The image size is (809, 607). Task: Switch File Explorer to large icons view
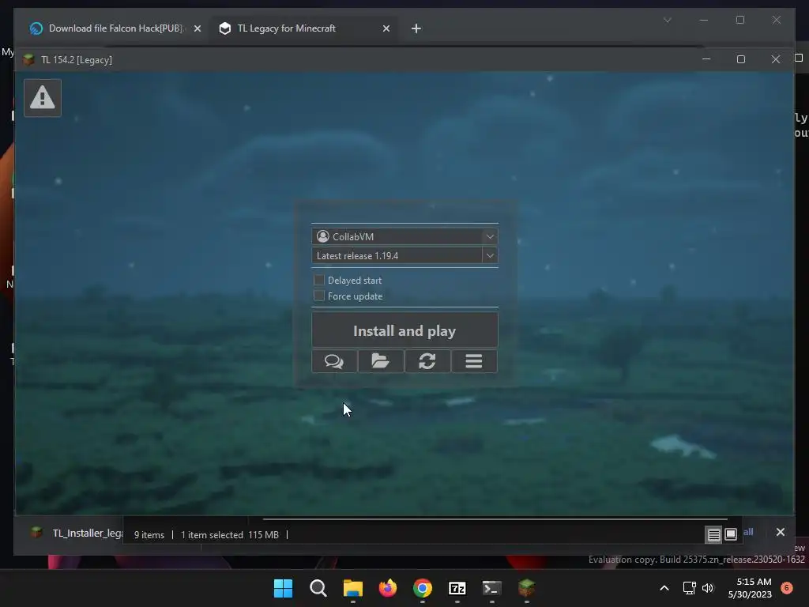(x=731, y=535)
